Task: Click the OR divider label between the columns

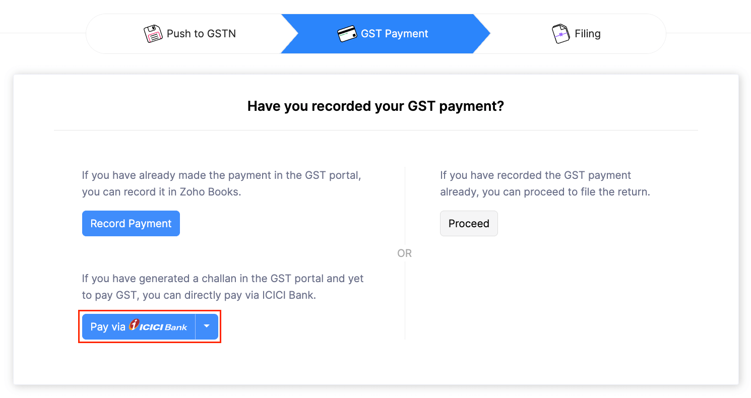Action: (x=404, y=253)
